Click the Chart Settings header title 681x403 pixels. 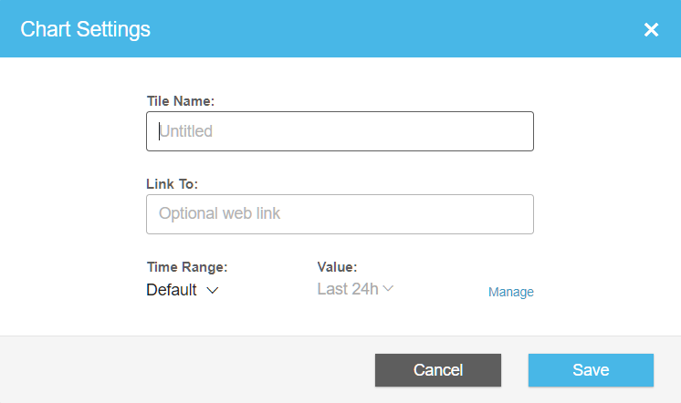tap(85, 29)
